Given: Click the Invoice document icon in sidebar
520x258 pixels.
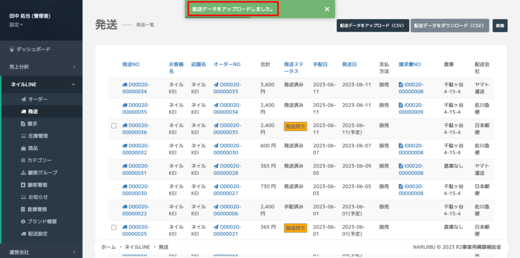Looking at the screenshot, I should [23, 123].
